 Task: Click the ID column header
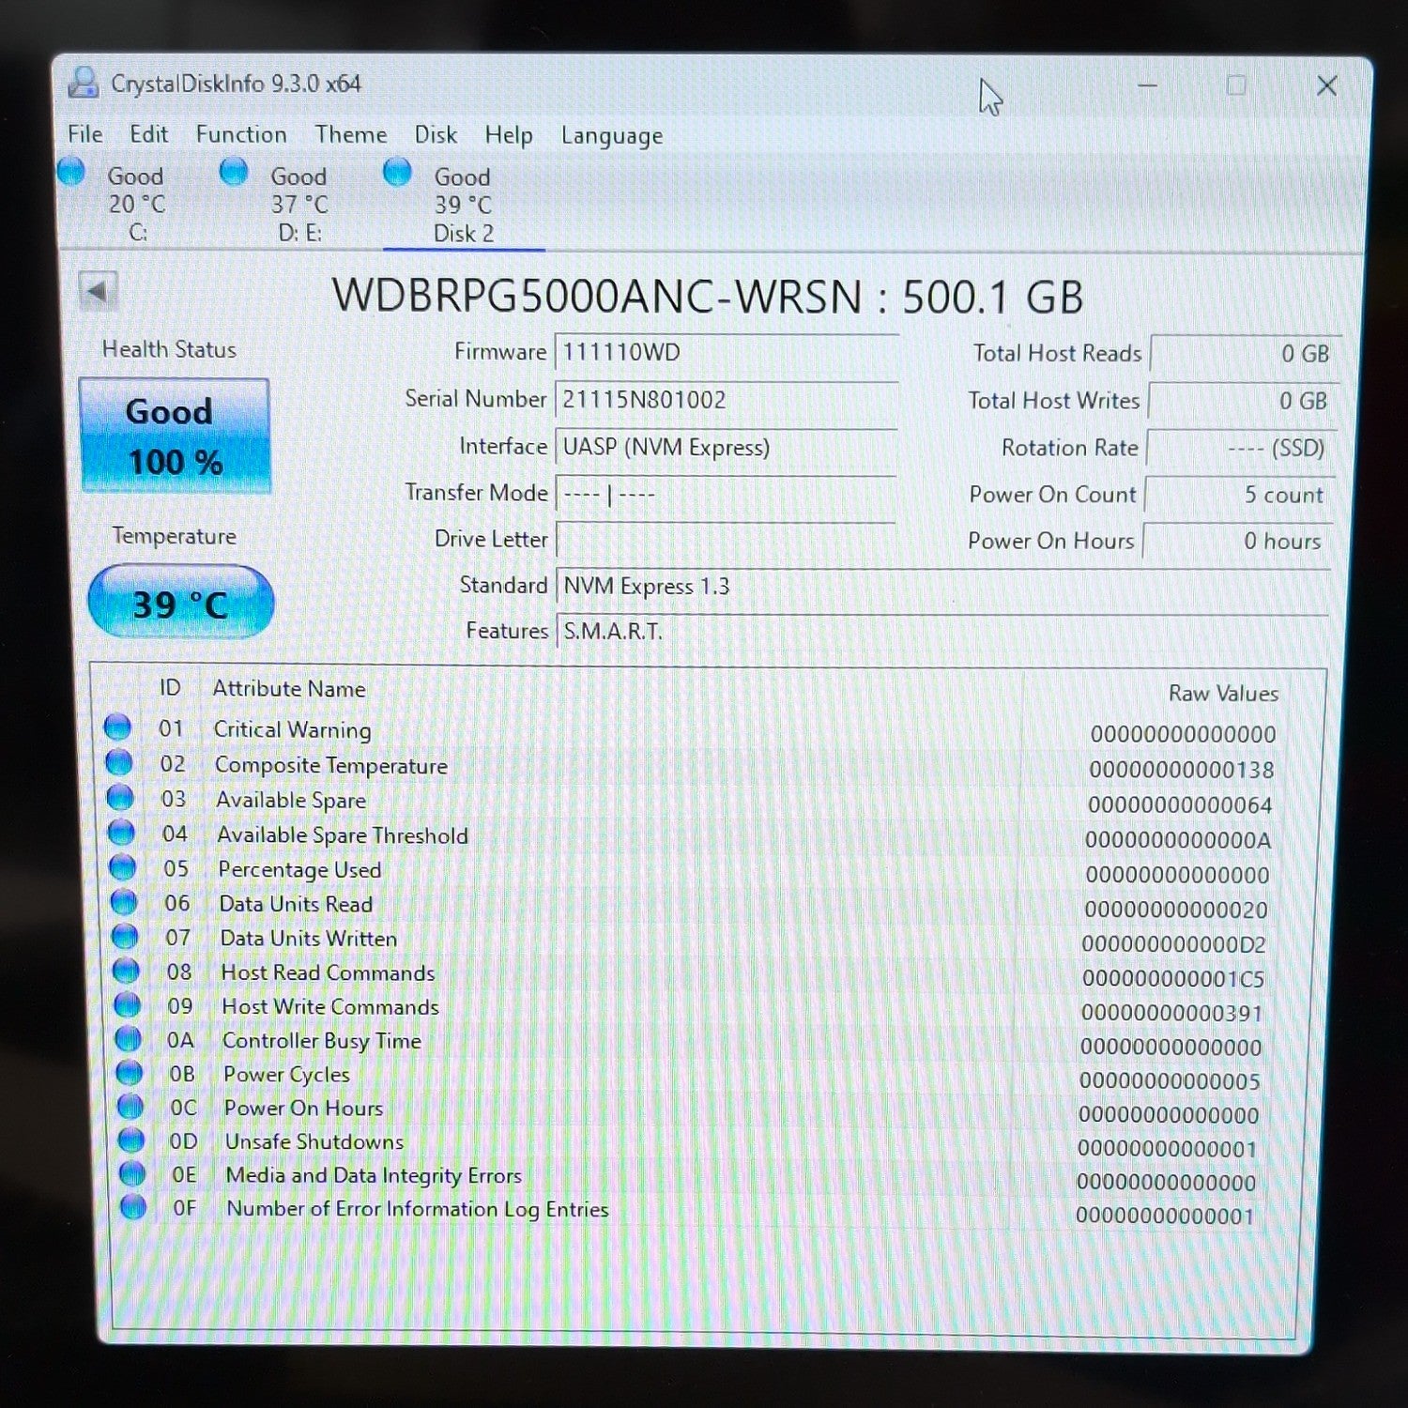point(170,688)
